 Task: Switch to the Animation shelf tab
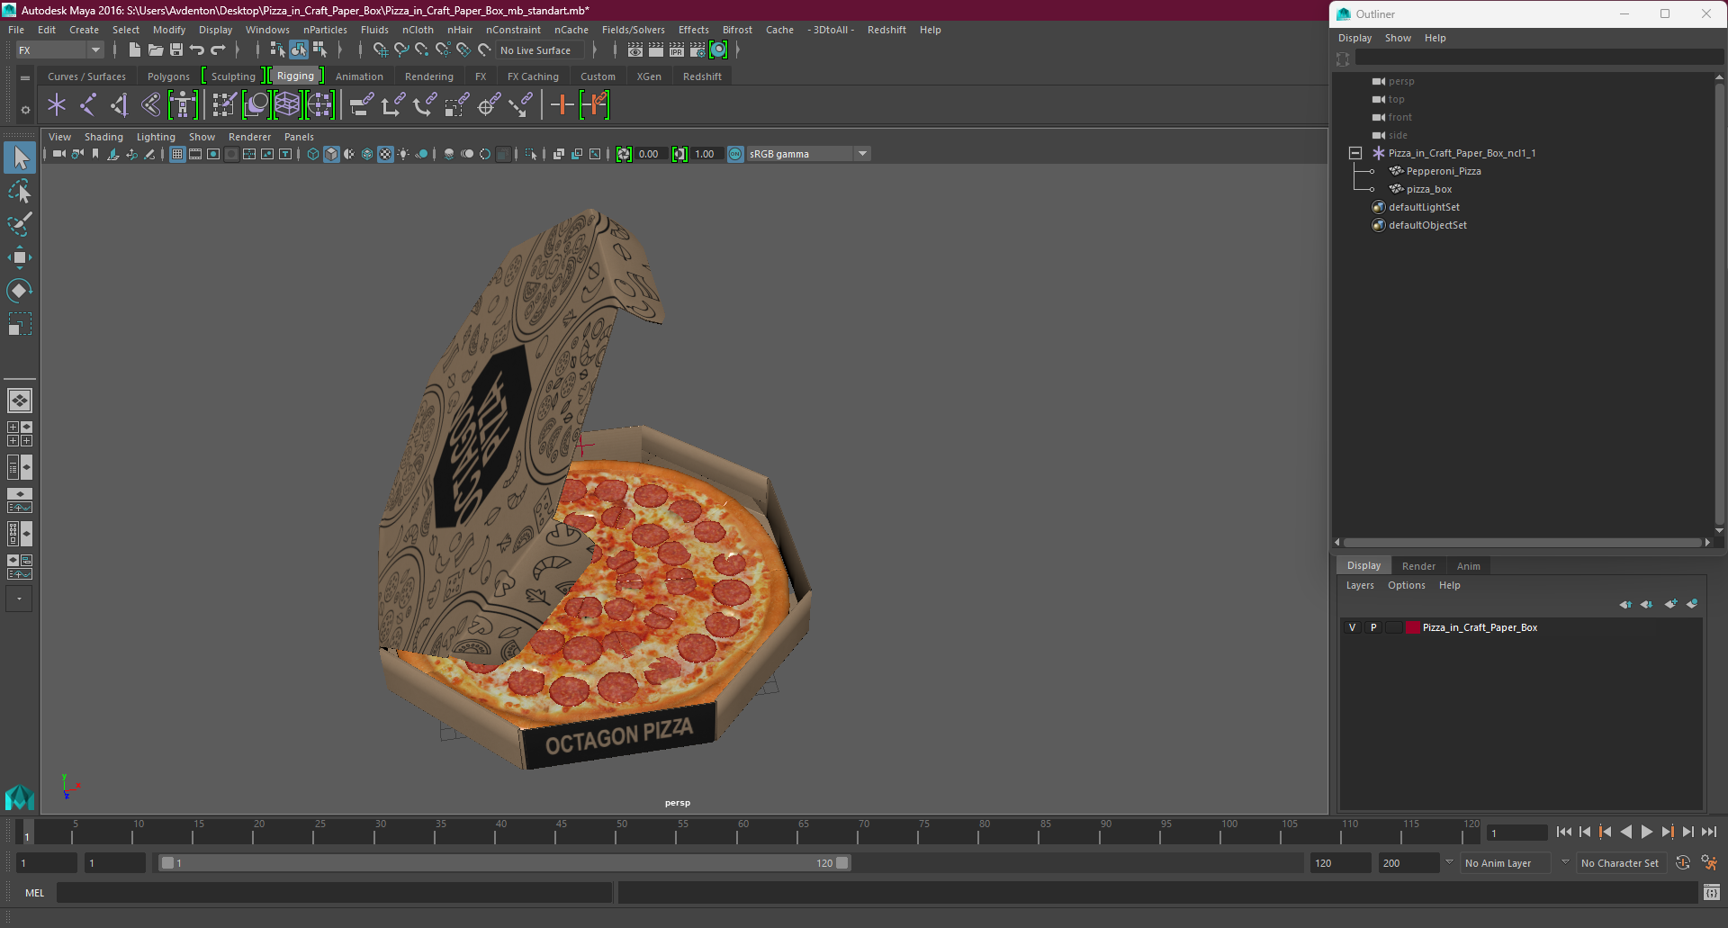coord(359,77)
